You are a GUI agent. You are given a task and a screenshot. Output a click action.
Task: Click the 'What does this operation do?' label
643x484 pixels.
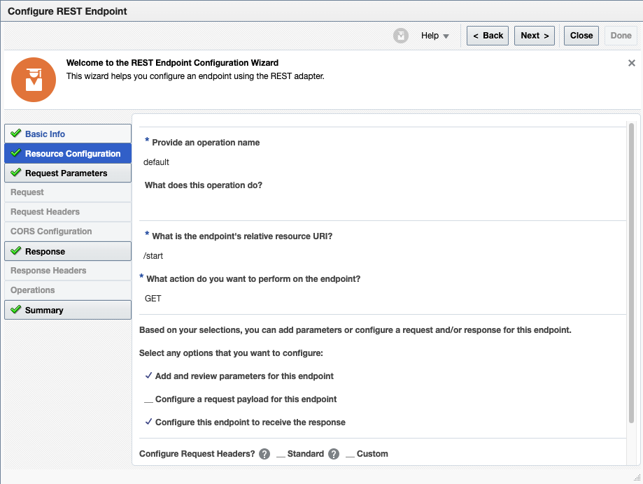204,185
